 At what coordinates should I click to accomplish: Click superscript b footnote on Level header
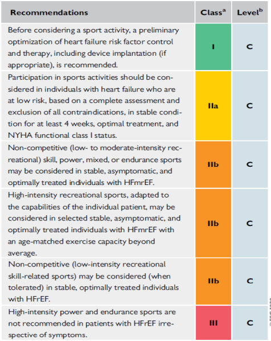261,10
